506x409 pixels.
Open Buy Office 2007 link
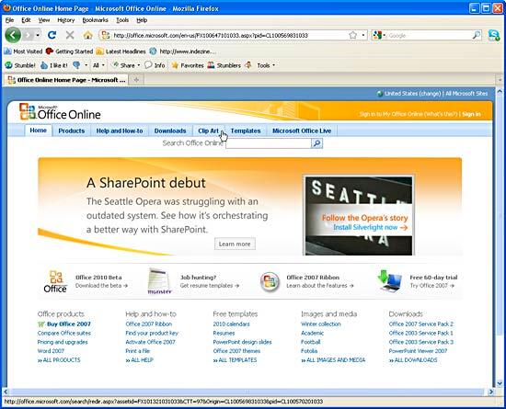coord(69,324)
